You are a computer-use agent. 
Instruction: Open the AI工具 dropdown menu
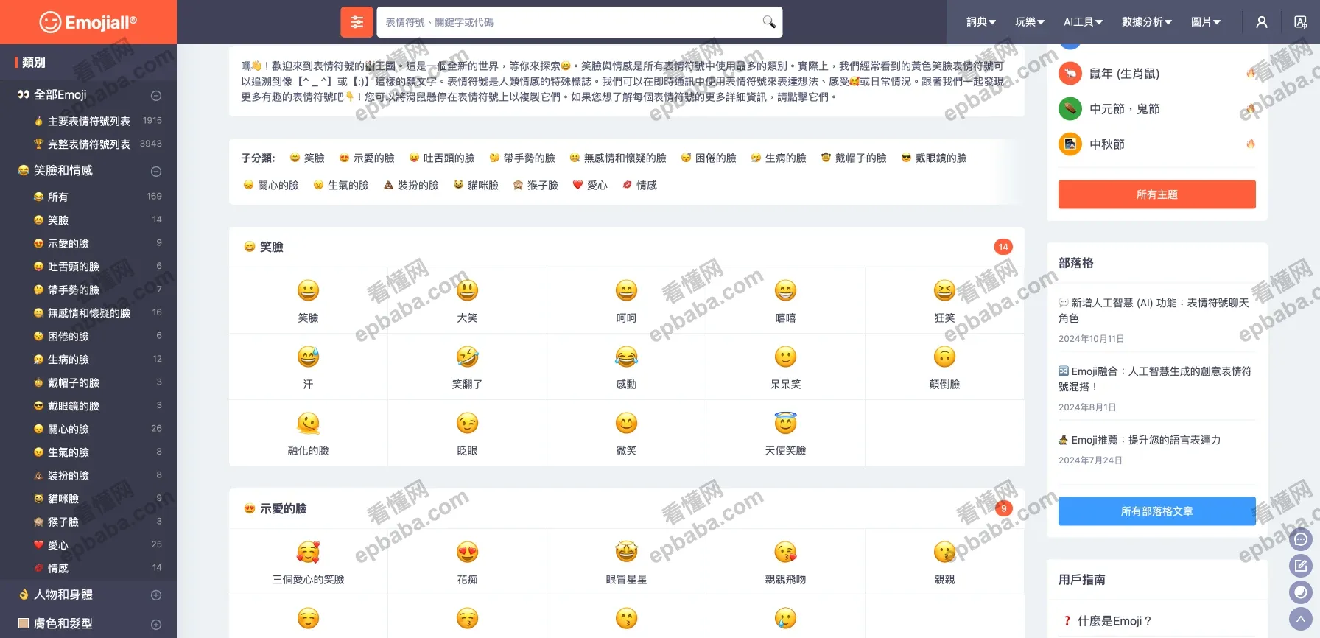[1083, 22]
